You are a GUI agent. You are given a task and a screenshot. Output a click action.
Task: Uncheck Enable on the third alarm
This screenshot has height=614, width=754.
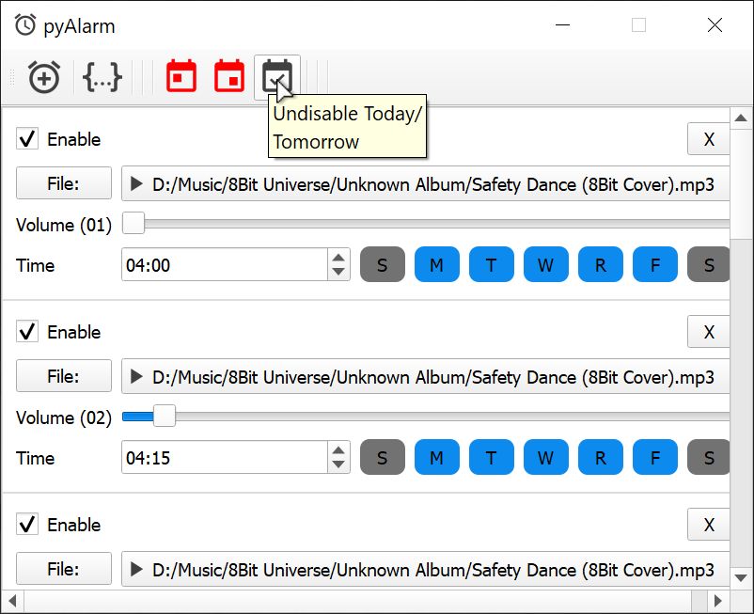(x=28, y=525)
